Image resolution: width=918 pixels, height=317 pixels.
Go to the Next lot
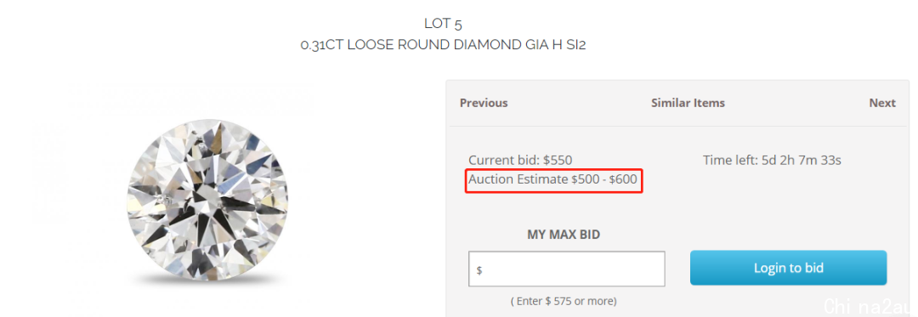coord(882,103)
